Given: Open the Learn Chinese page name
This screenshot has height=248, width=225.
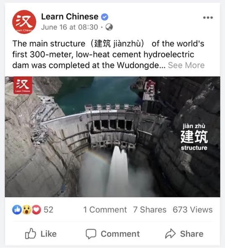Looking at the screenshot, I should point(70,17).
